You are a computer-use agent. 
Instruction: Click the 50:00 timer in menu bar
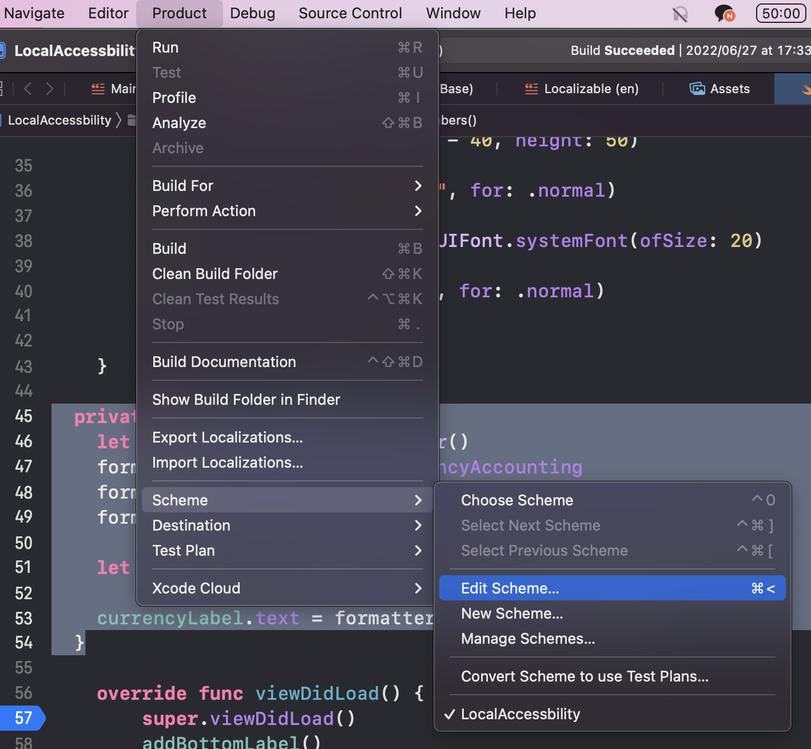click(x=781, y=13)
